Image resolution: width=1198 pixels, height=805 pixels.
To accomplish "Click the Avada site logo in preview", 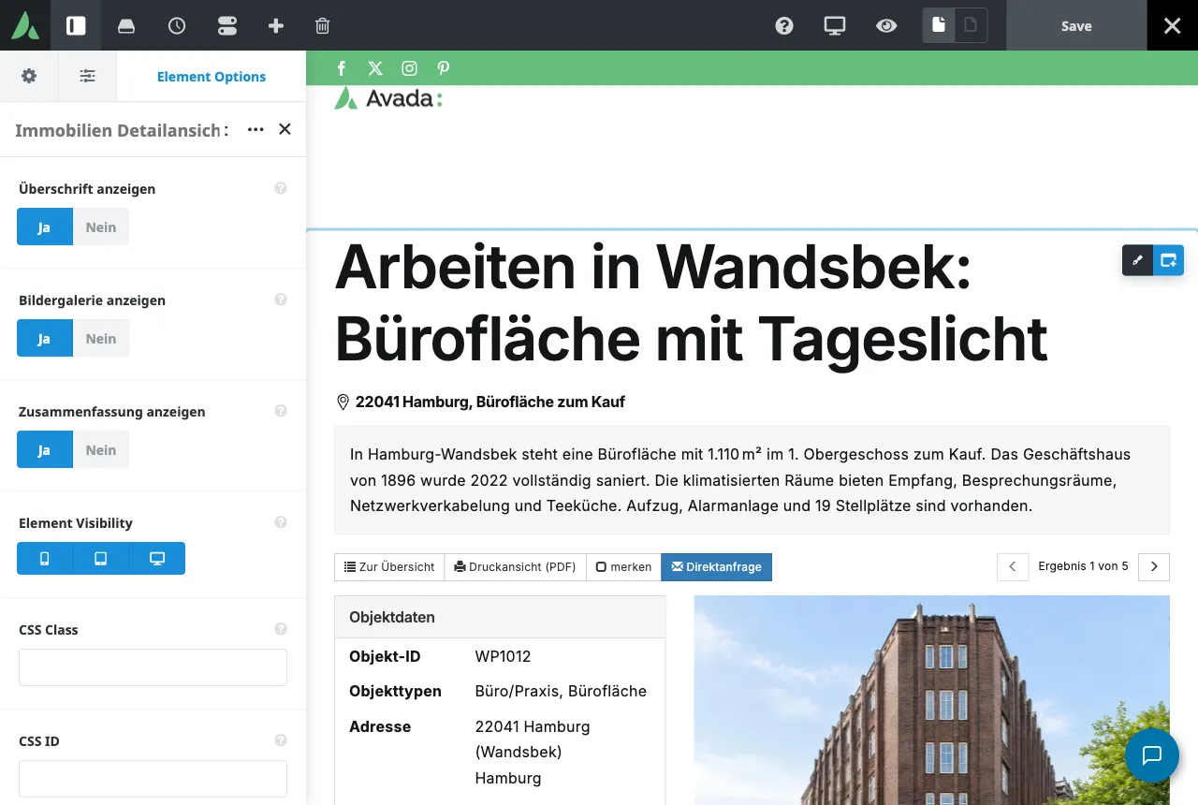I will point(388,98).
